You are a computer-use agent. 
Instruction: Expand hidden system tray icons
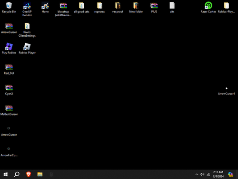[197, 174]
